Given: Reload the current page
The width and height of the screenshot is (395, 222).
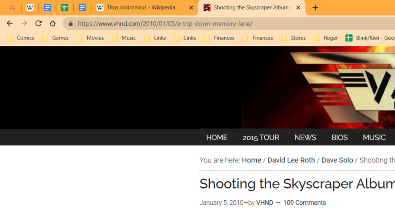Looking at the screenshot, I should (38, 23).
